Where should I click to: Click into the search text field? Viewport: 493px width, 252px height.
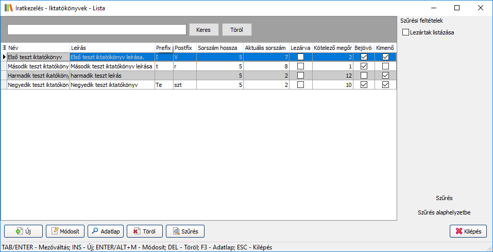click(96, 30)
